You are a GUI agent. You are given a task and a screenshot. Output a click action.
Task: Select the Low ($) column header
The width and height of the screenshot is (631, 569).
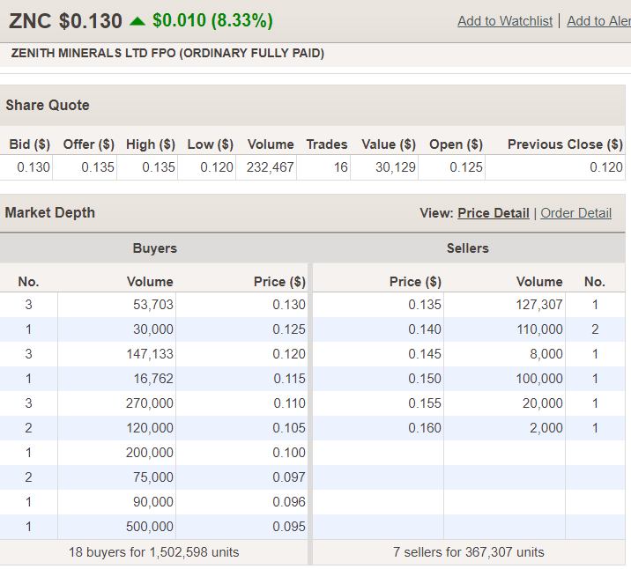(x=210, y=144)
